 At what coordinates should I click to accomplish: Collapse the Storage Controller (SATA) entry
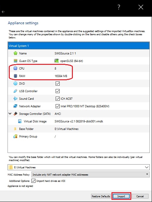pos(10,114)
